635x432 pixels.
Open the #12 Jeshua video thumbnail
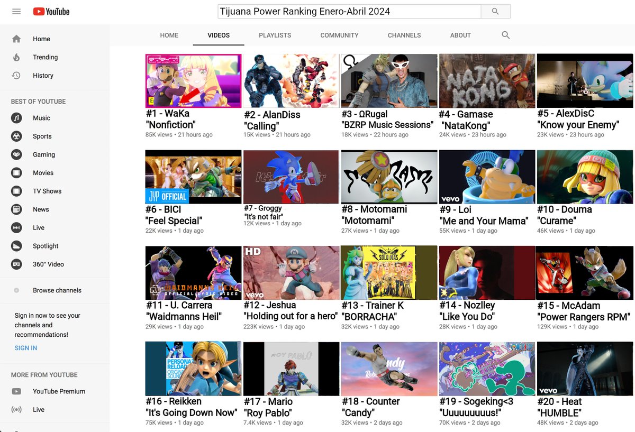click(291, 273)
